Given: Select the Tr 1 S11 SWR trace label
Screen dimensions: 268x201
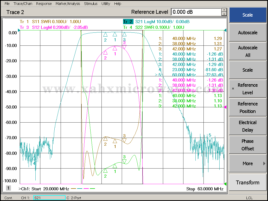Looking at the screenshot, I should tap(50, 22).
